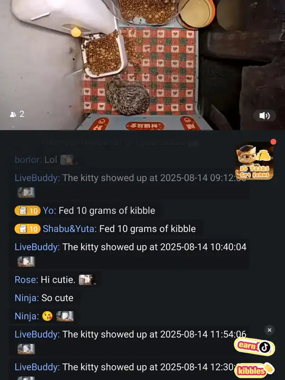Screen dimensions: 285x380
Task: Open the Yo username
Action: [49, 211]
